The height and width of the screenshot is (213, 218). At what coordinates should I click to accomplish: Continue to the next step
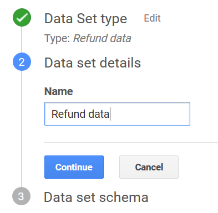tap(74, 167)
